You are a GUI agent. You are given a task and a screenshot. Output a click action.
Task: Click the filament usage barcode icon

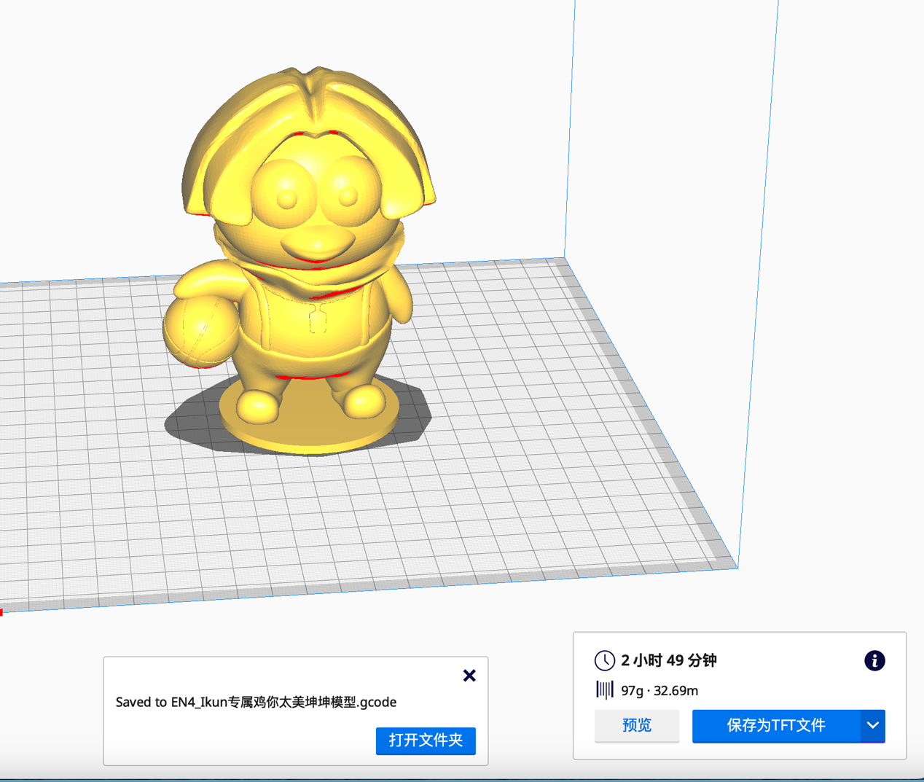[604, 689]
